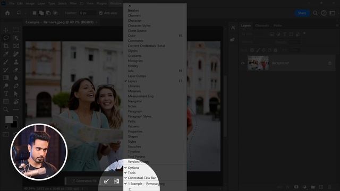Select the Blur tool
The image size is (340, 191).
(16, 78)
